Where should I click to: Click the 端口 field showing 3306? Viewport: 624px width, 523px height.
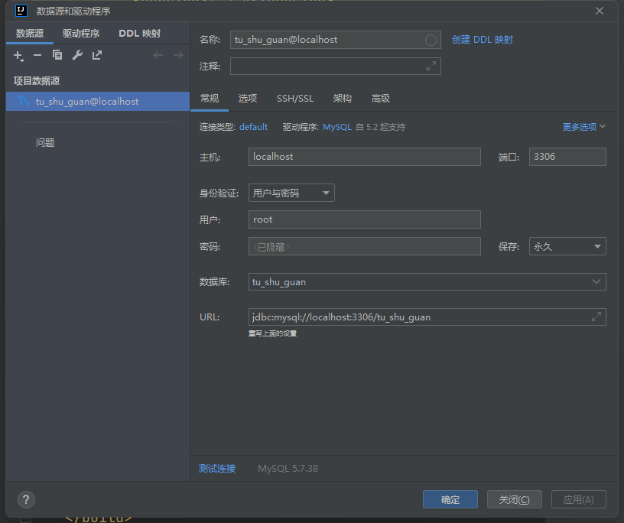pyautogui.click(x=567, y=157)
